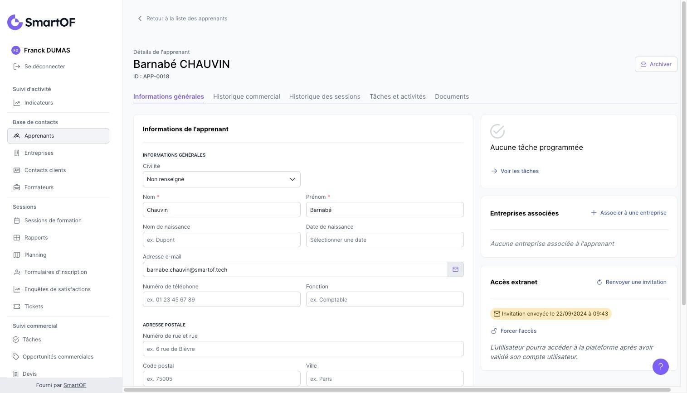Open the Date de naissance date picker
This screenshot has height=393, width=687.
coord(385,240)
